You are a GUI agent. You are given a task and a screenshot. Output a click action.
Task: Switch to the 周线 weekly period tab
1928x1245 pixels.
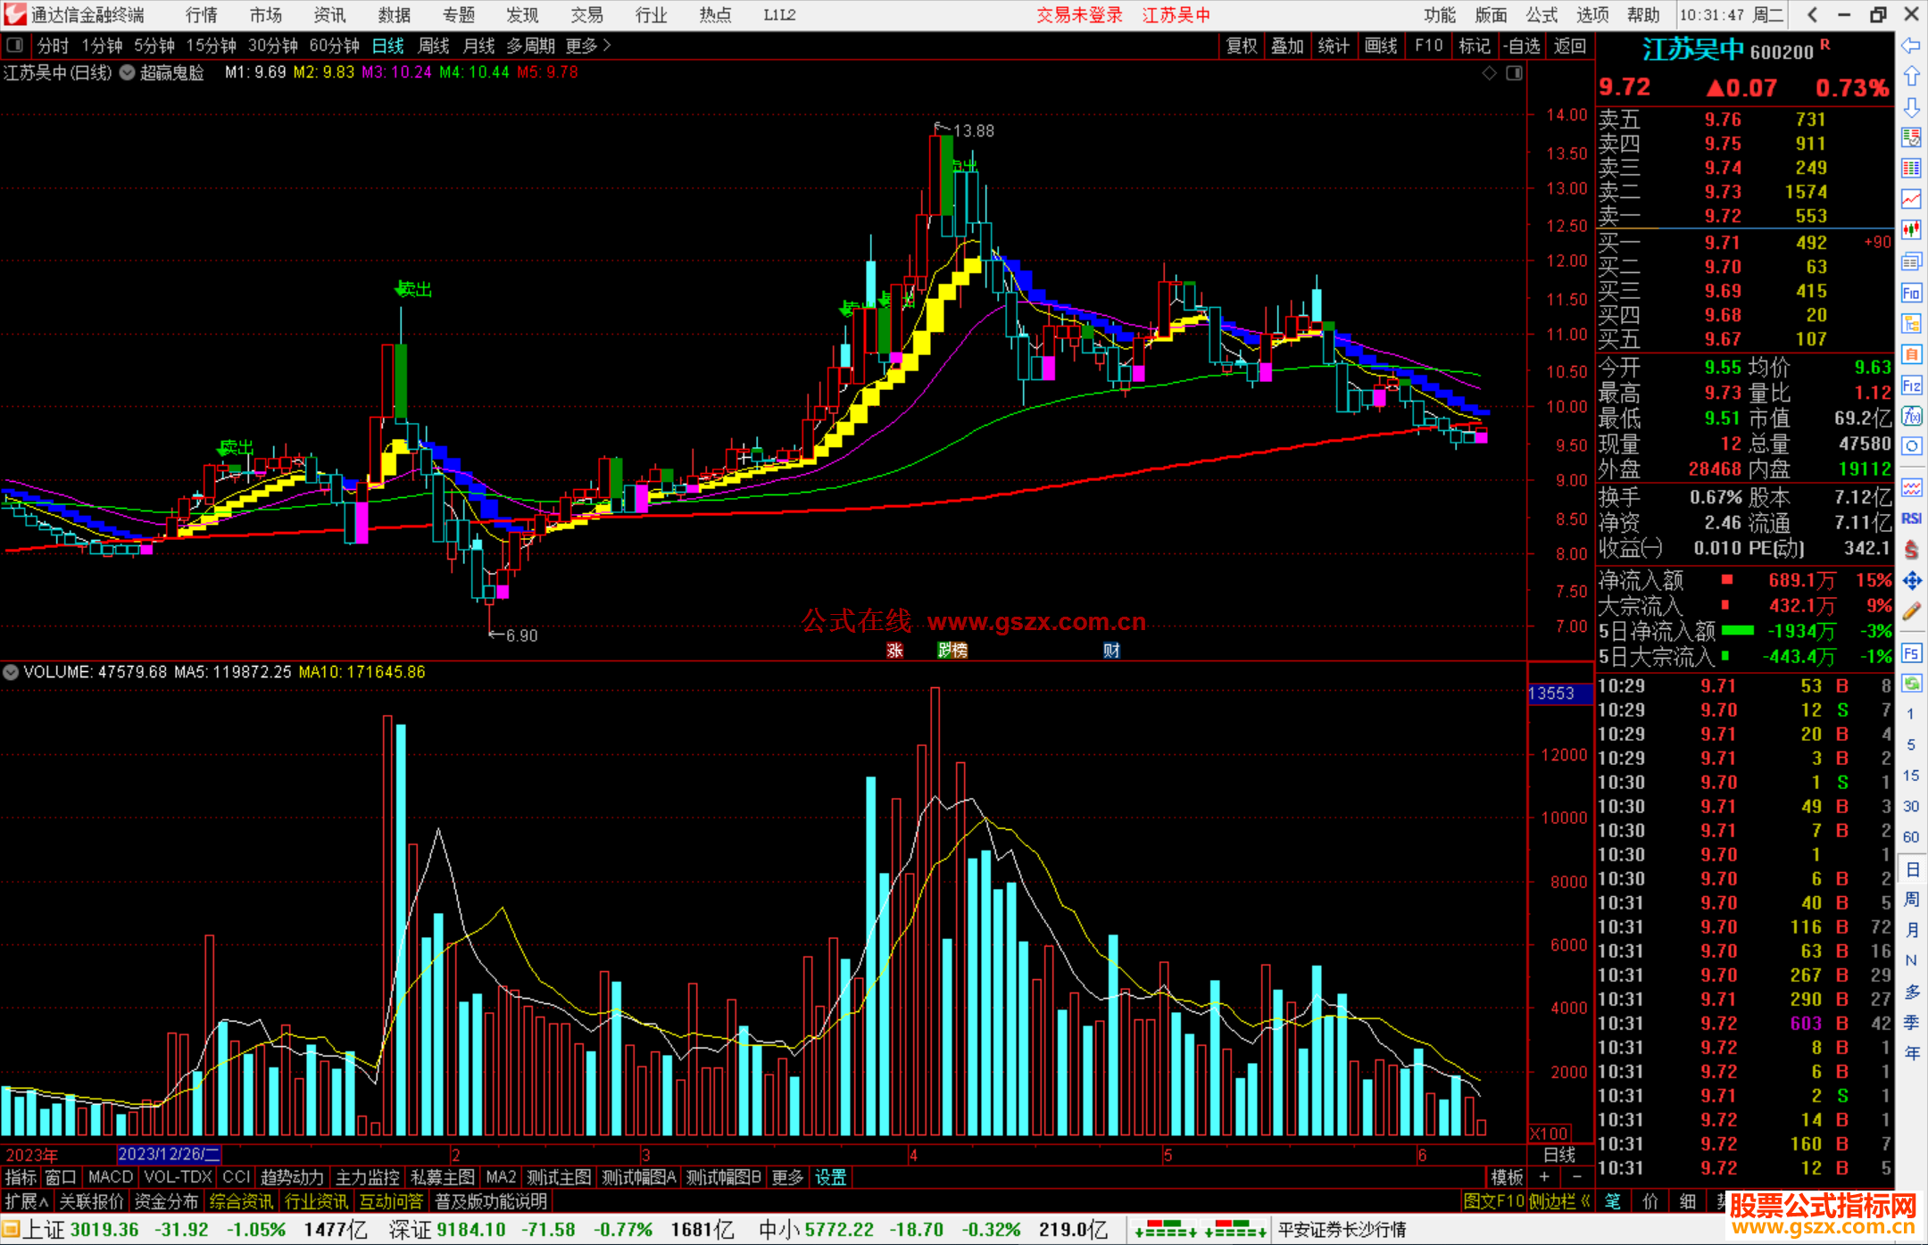[x=434, y=46]
